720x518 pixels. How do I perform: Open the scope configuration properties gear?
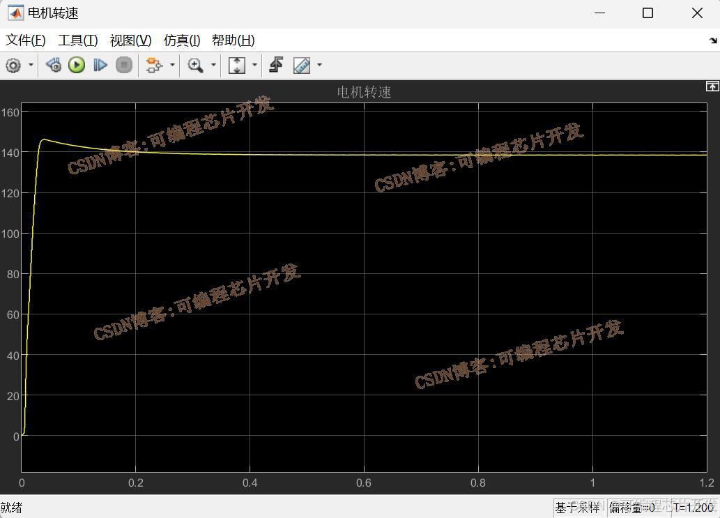[13, 66]
